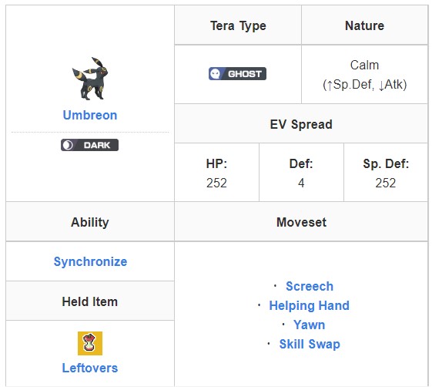The image size is (432, 387).
Task: Click the Leftovers item icon
Action: pos(90,343)
